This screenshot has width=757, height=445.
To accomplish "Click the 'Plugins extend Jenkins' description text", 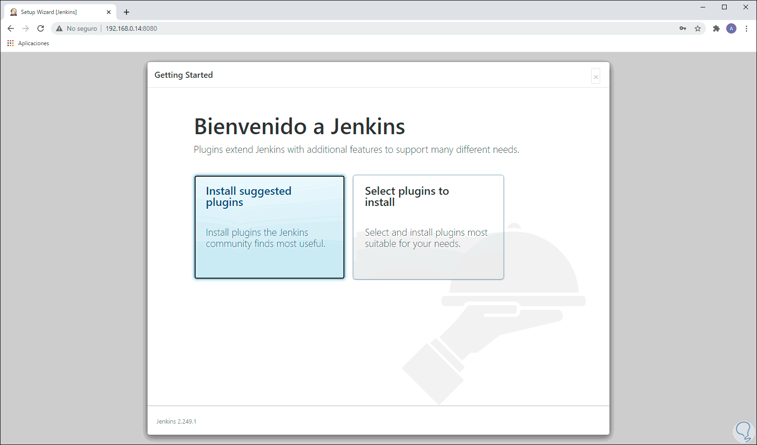I will 357,150.
